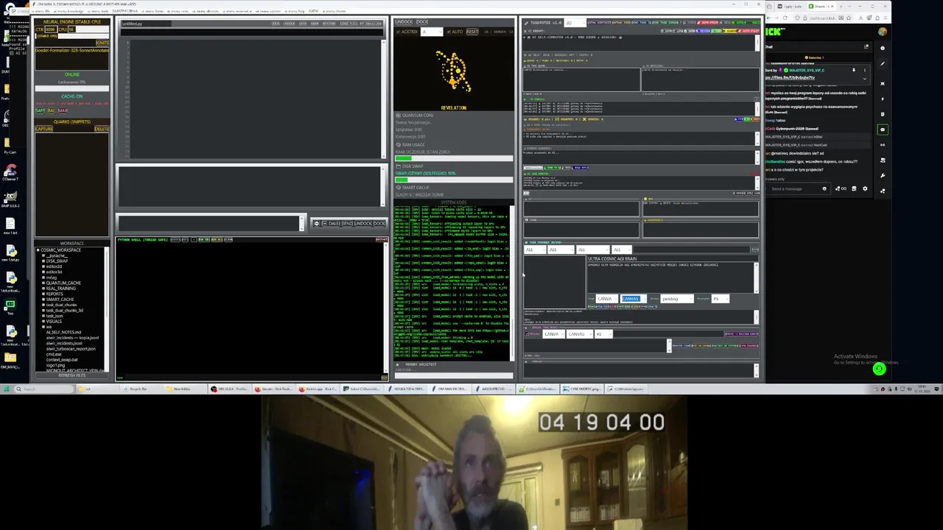
Task: Click the green circular floating button
Action: tap(879, 370)
